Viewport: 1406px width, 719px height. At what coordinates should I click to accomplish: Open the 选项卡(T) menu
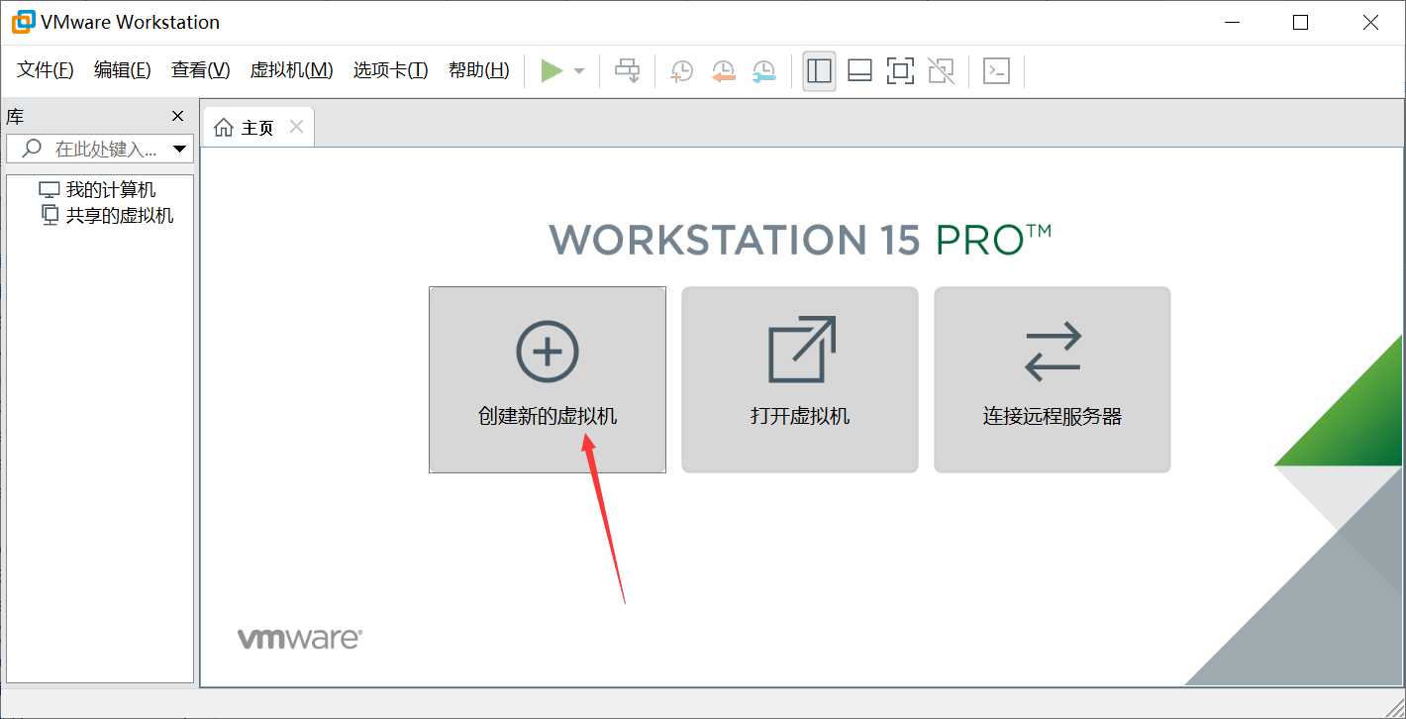point(390,70)
